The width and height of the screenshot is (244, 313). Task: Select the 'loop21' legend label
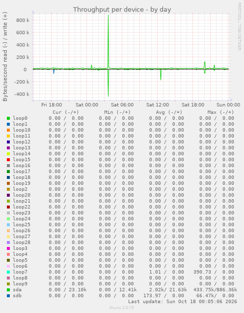[x=22, y=201]
